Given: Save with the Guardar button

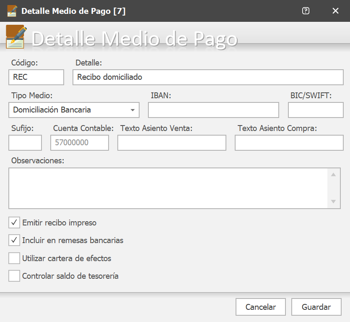Looking at the screenshot, I should (x=316, y=307).
